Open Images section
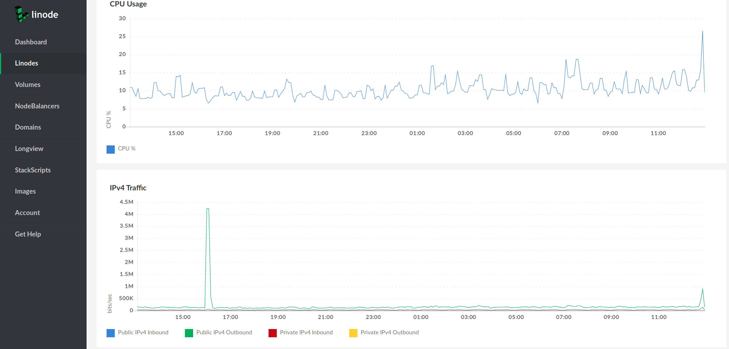This screenshot has height=349, width=729. pos(25,191)
